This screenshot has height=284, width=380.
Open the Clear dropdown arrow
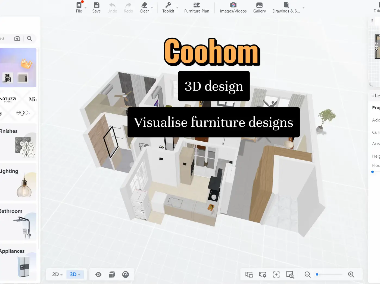(152, 8)
